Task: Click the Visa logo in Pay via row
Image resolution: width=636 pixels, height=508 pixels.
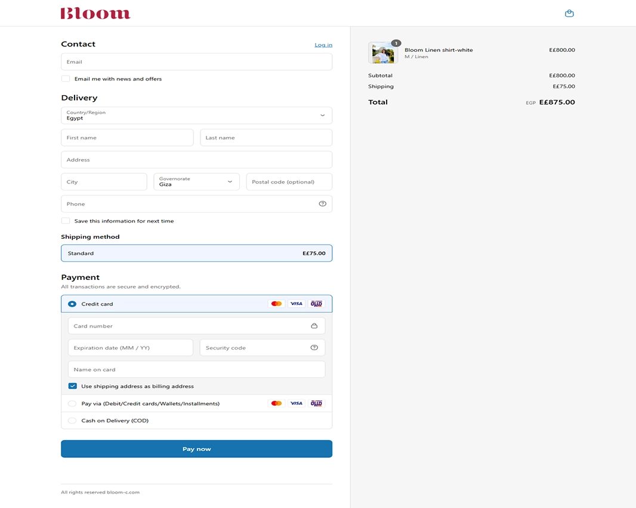Action: 296,403
